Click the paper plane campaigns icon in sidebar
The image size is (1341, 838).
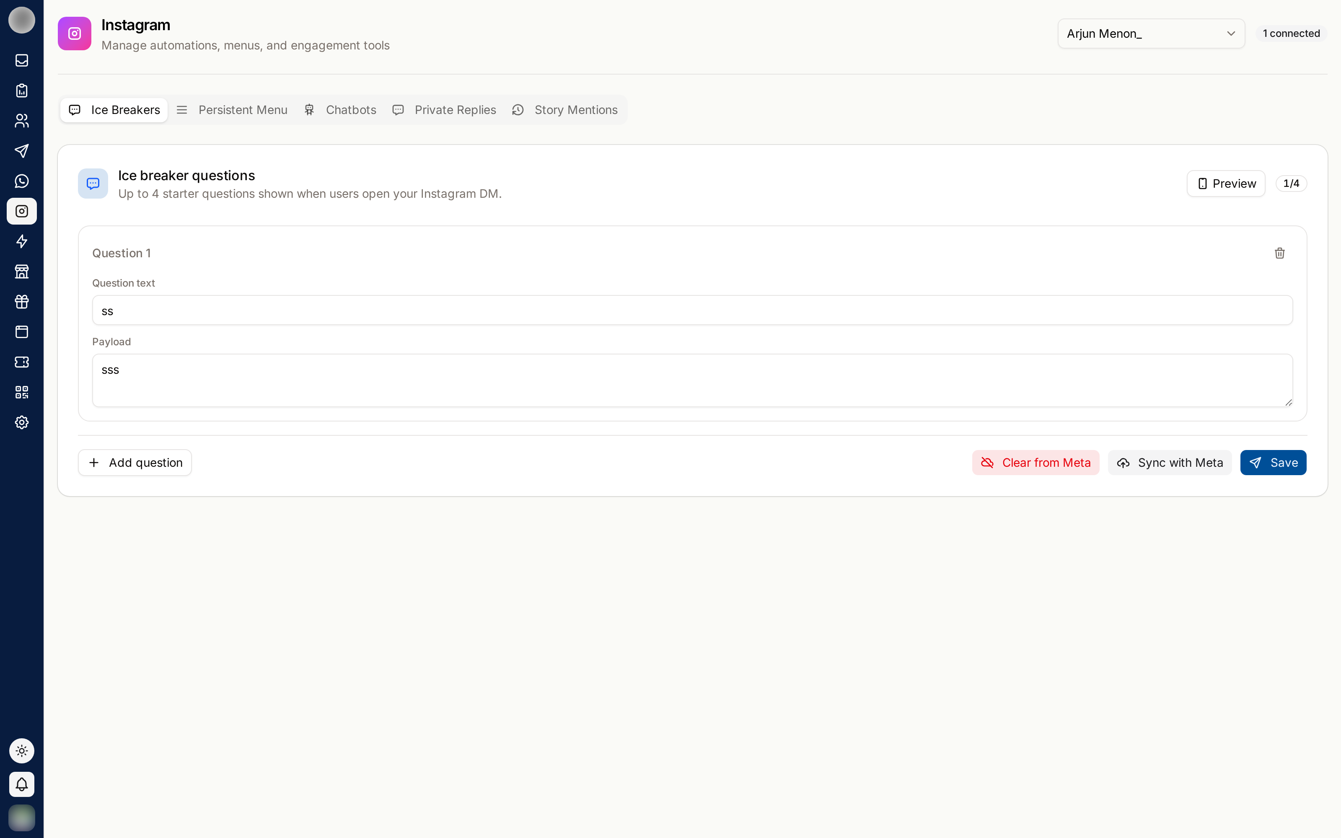tap(22, 151)
